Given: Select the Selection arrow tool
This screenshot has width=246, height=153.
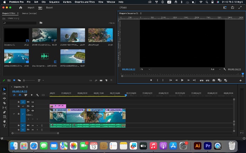Looking at the screenshot, I should (x=4, y=89).
